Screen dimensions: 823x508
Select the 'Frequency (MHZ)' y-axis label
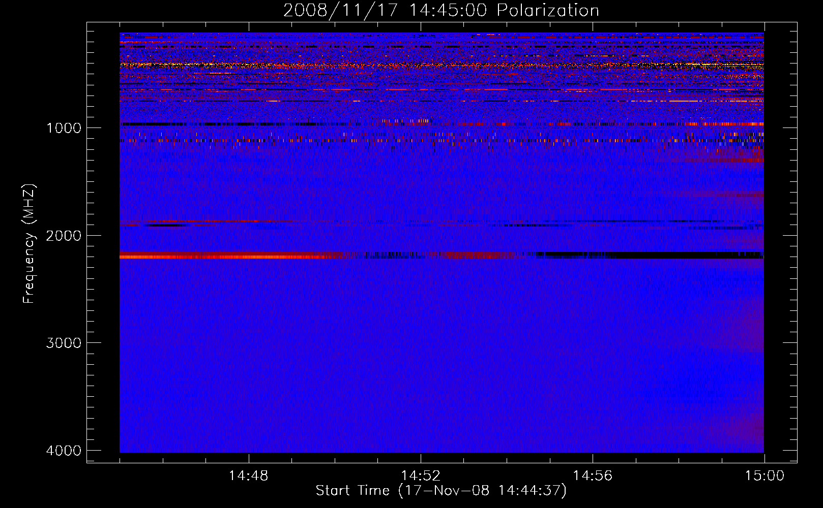[x=30, y=244]
